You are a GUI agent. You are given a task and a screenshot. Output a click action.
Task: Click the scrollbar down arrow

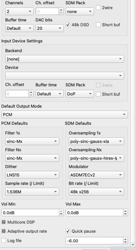[x=133, y=245]
